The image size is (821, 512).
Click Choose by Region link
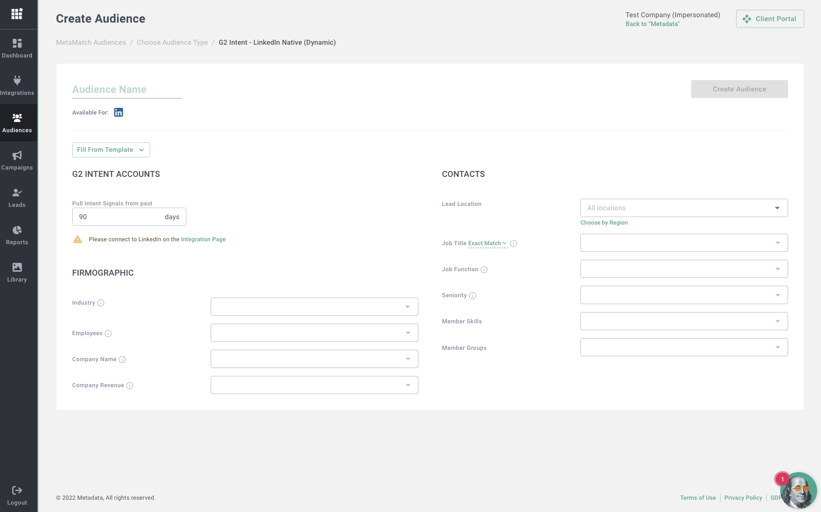click(603, 223)
